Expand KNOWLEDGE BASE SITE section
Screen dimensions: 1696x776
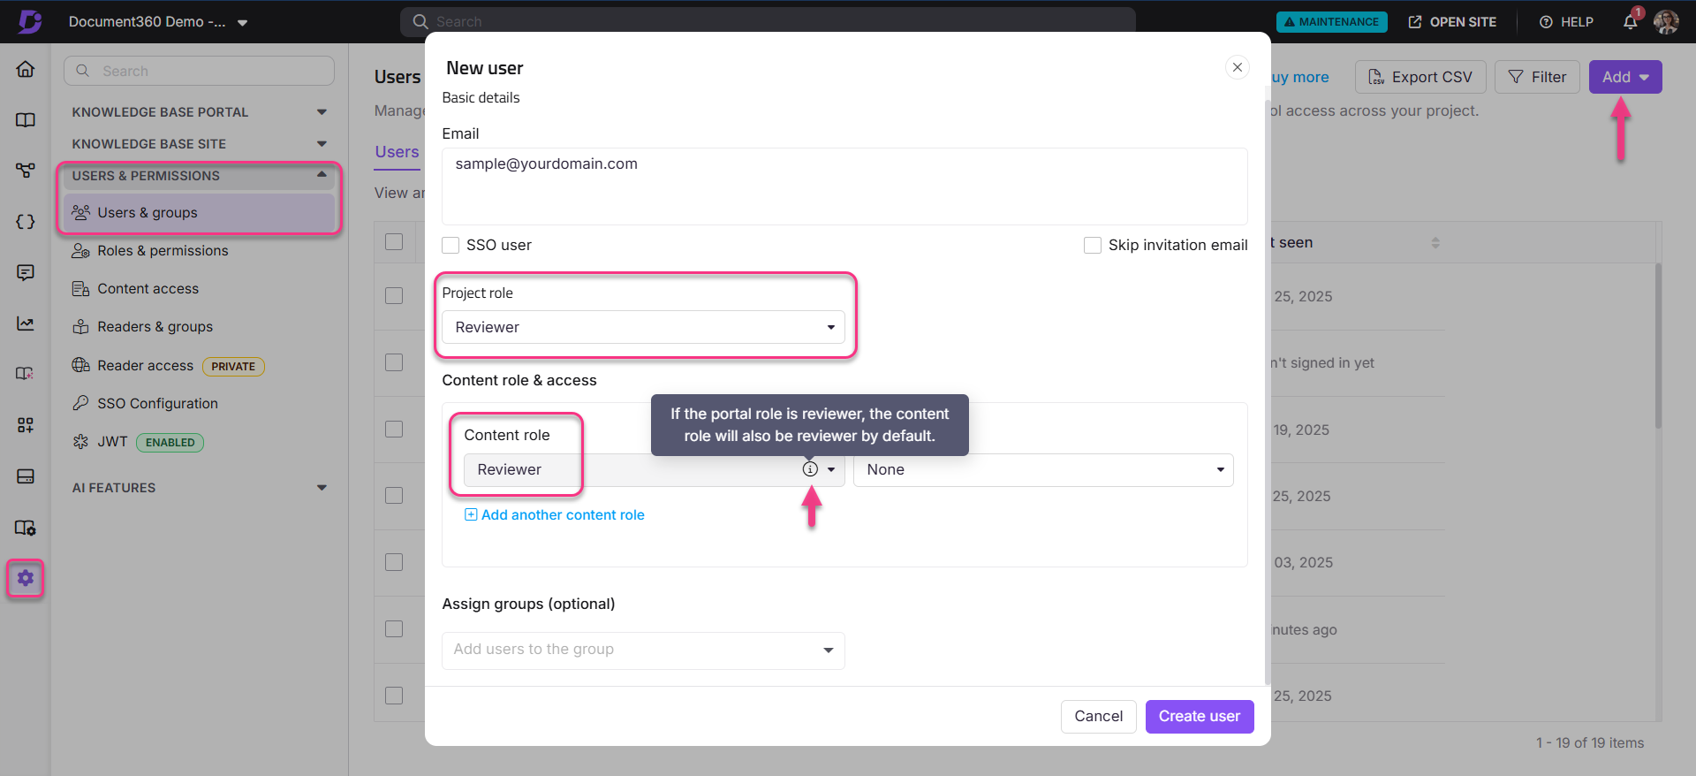tap(200, 144)
